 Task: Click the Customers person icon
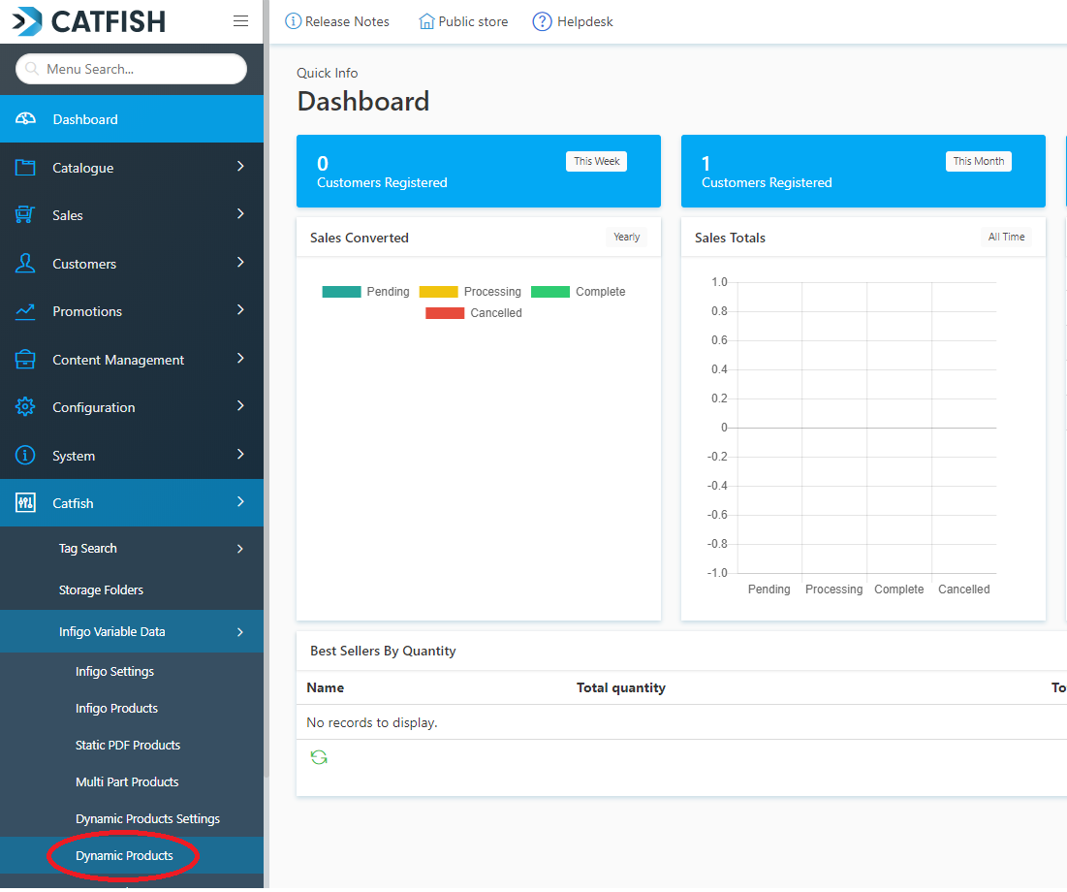(x=26, y=264)
